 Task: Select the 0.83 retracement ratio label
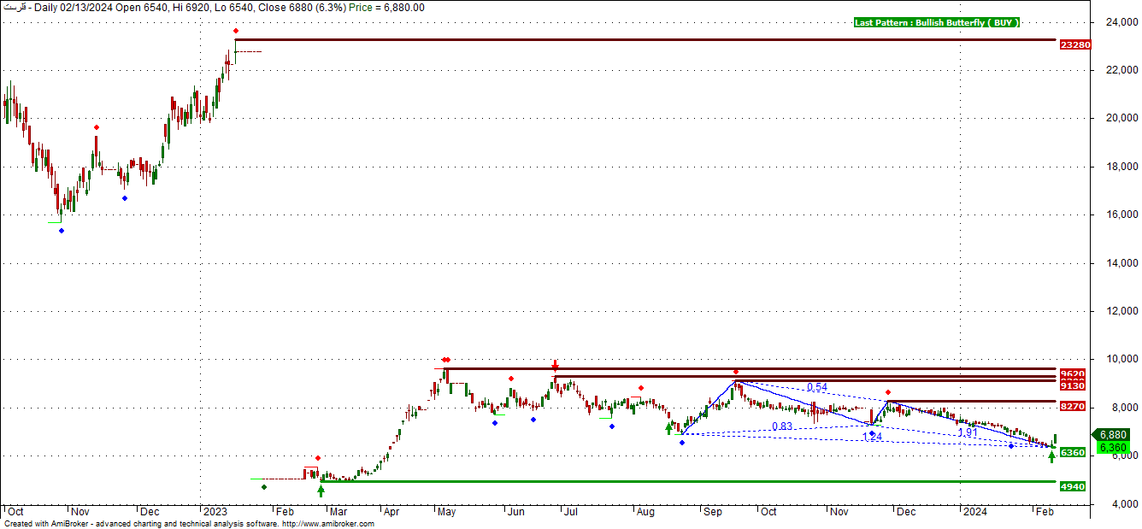[781, 426]
